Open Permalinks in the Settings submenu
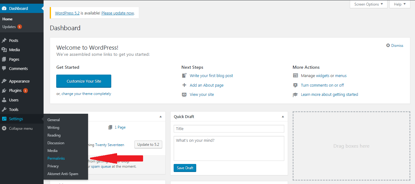The image size is (415, 184). (x=56, y=158)
